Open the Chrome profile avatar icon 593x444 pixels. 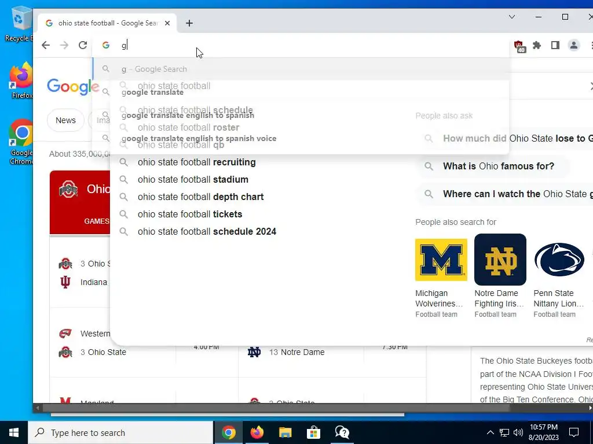(574, 45)
